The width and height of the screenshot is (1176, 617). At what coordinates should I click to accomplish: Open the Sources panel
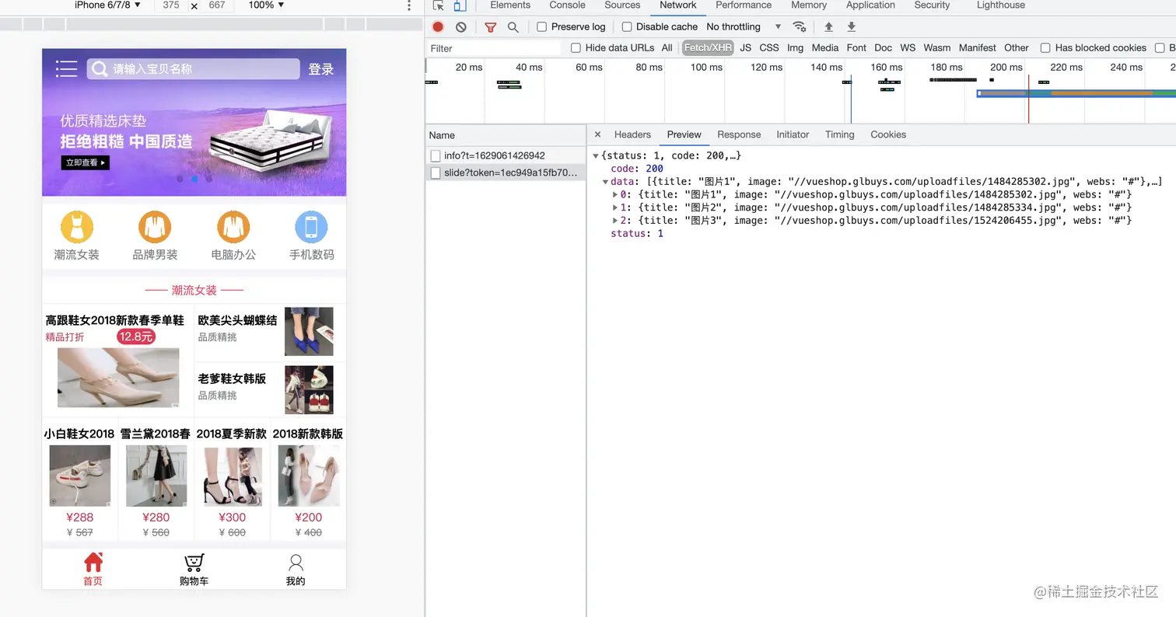[622, 5]
